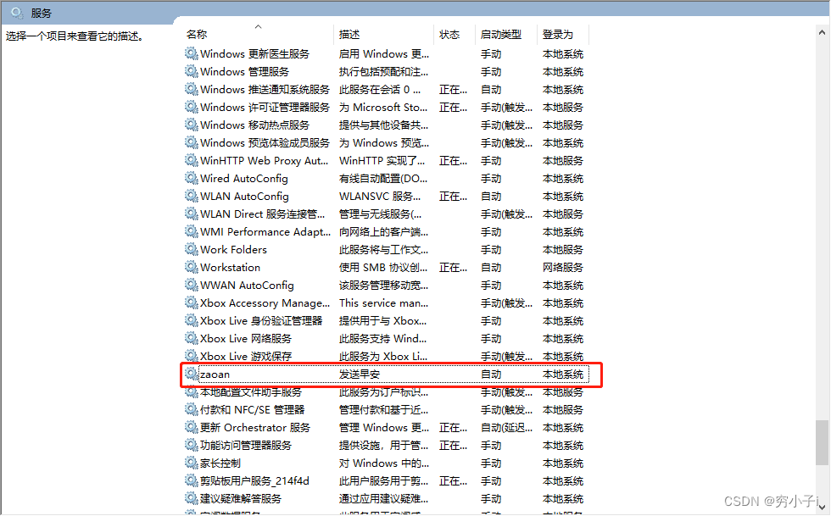Image resolution: width=831 pixels, height=516 pixels.
Task: Click the WMI Performance Adapter gear icon
Action: tap(192, 231)
